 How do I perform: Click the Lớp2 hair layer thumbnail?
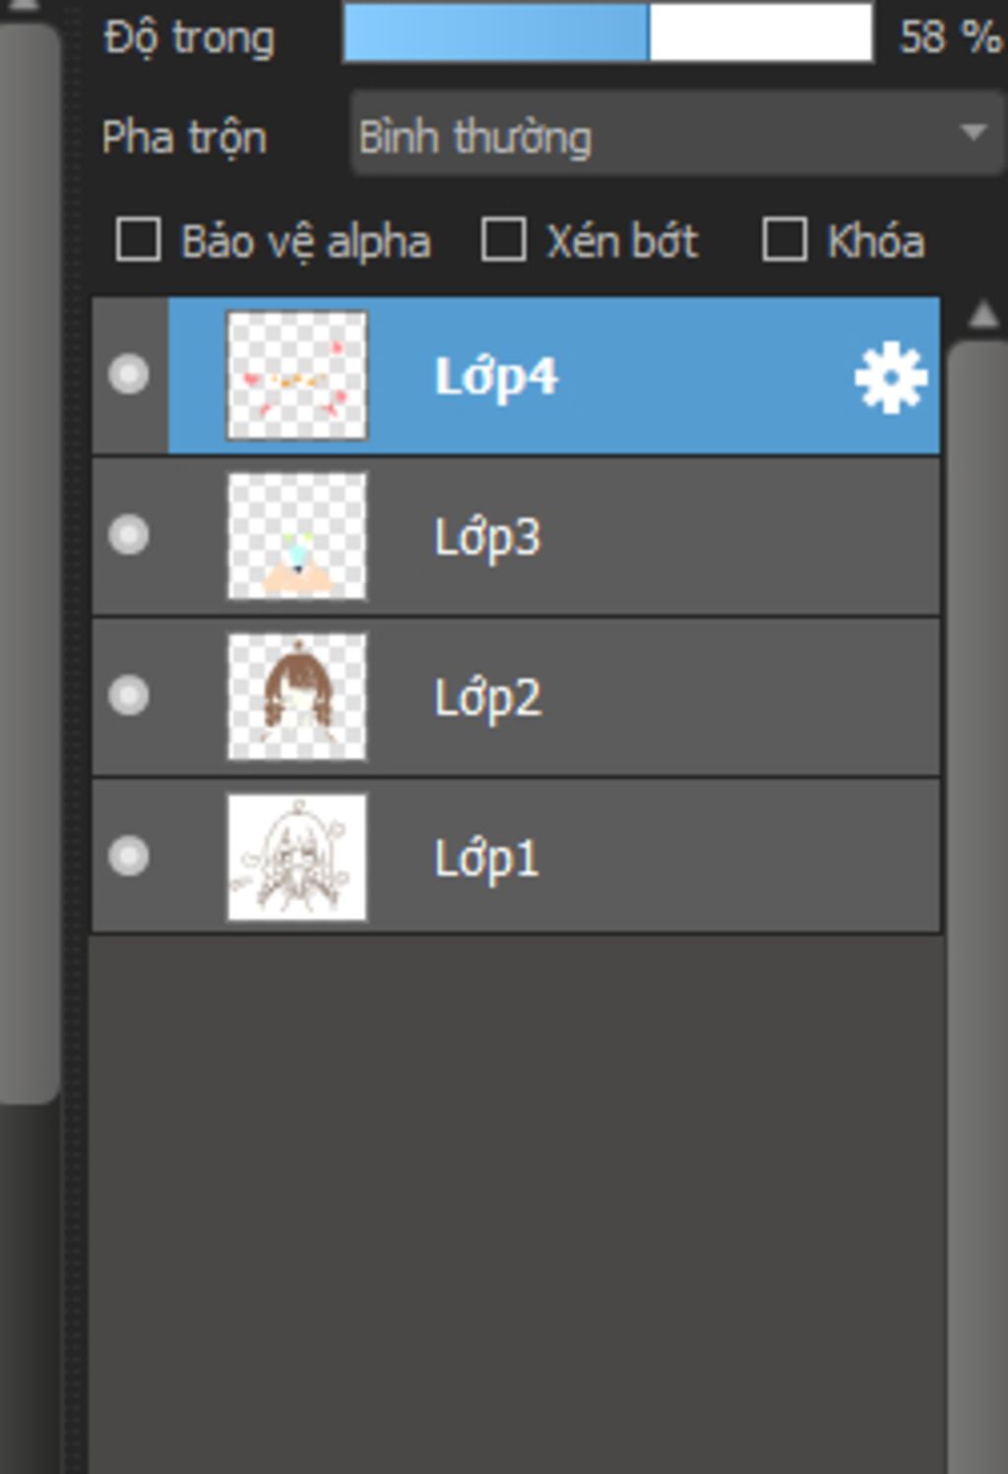(x=296, y=697)
